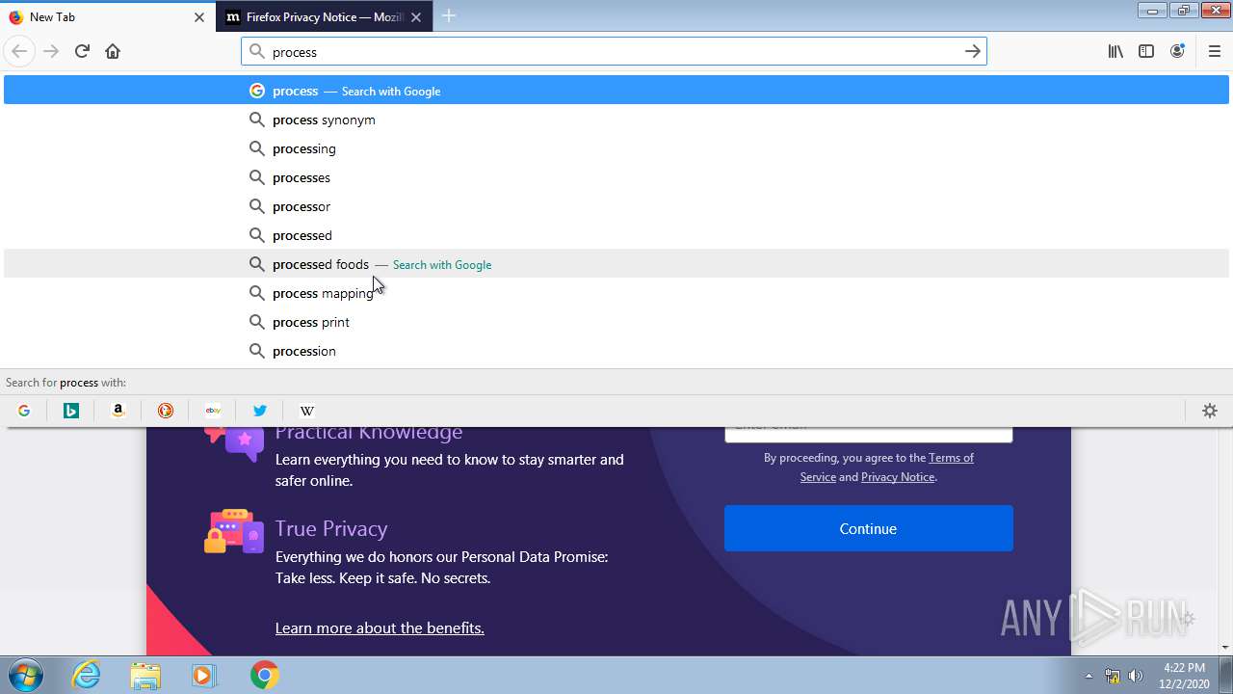Select the 'processes' suggestion

tap(616, 177)
